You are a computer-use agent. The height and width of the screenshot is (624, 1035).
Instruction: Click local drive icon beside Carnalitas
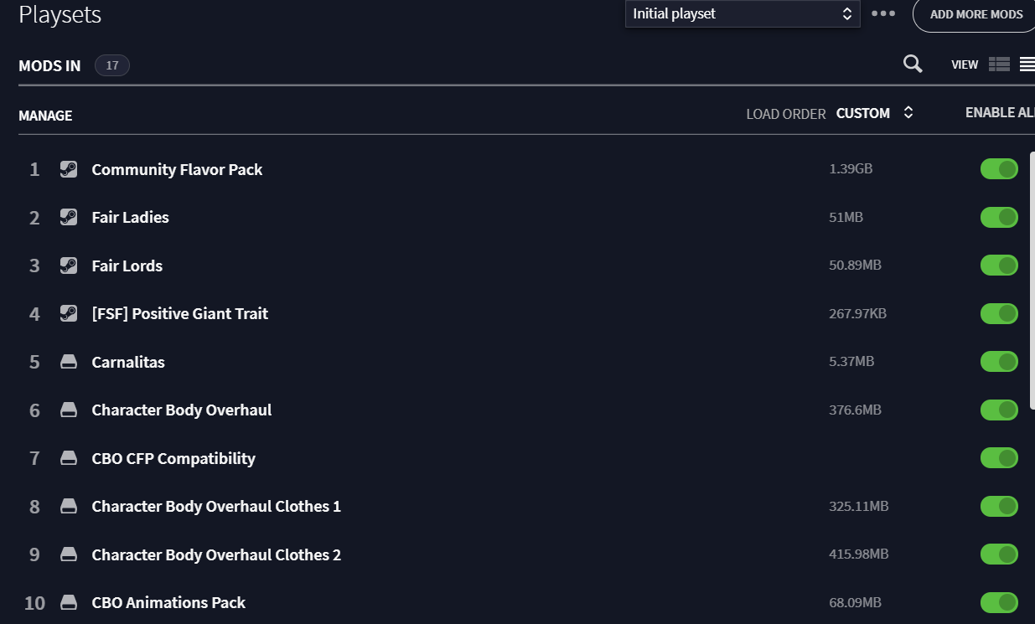point(69,362)
